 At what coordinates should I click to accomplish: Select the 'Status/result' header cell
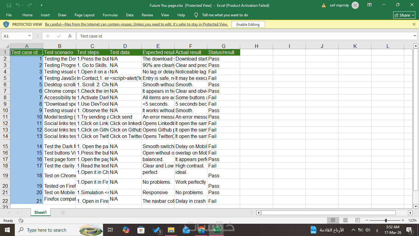point(224,52)
